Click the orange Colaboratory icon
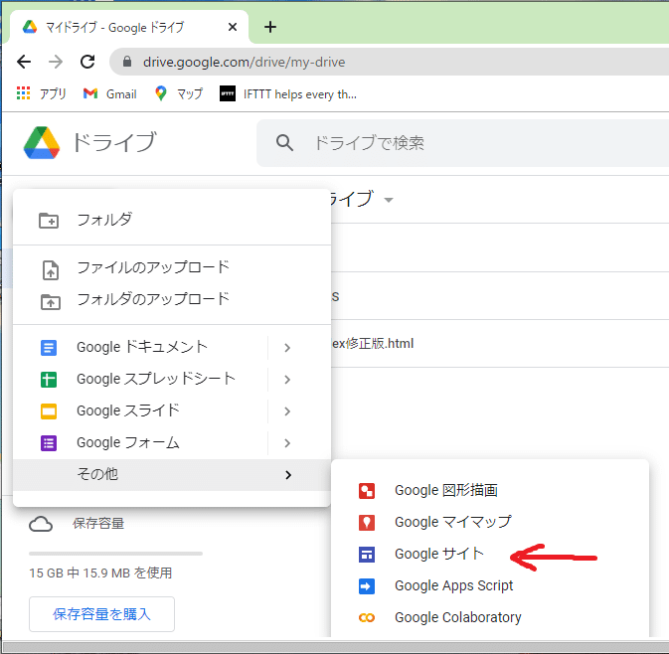 pos(367,618)
